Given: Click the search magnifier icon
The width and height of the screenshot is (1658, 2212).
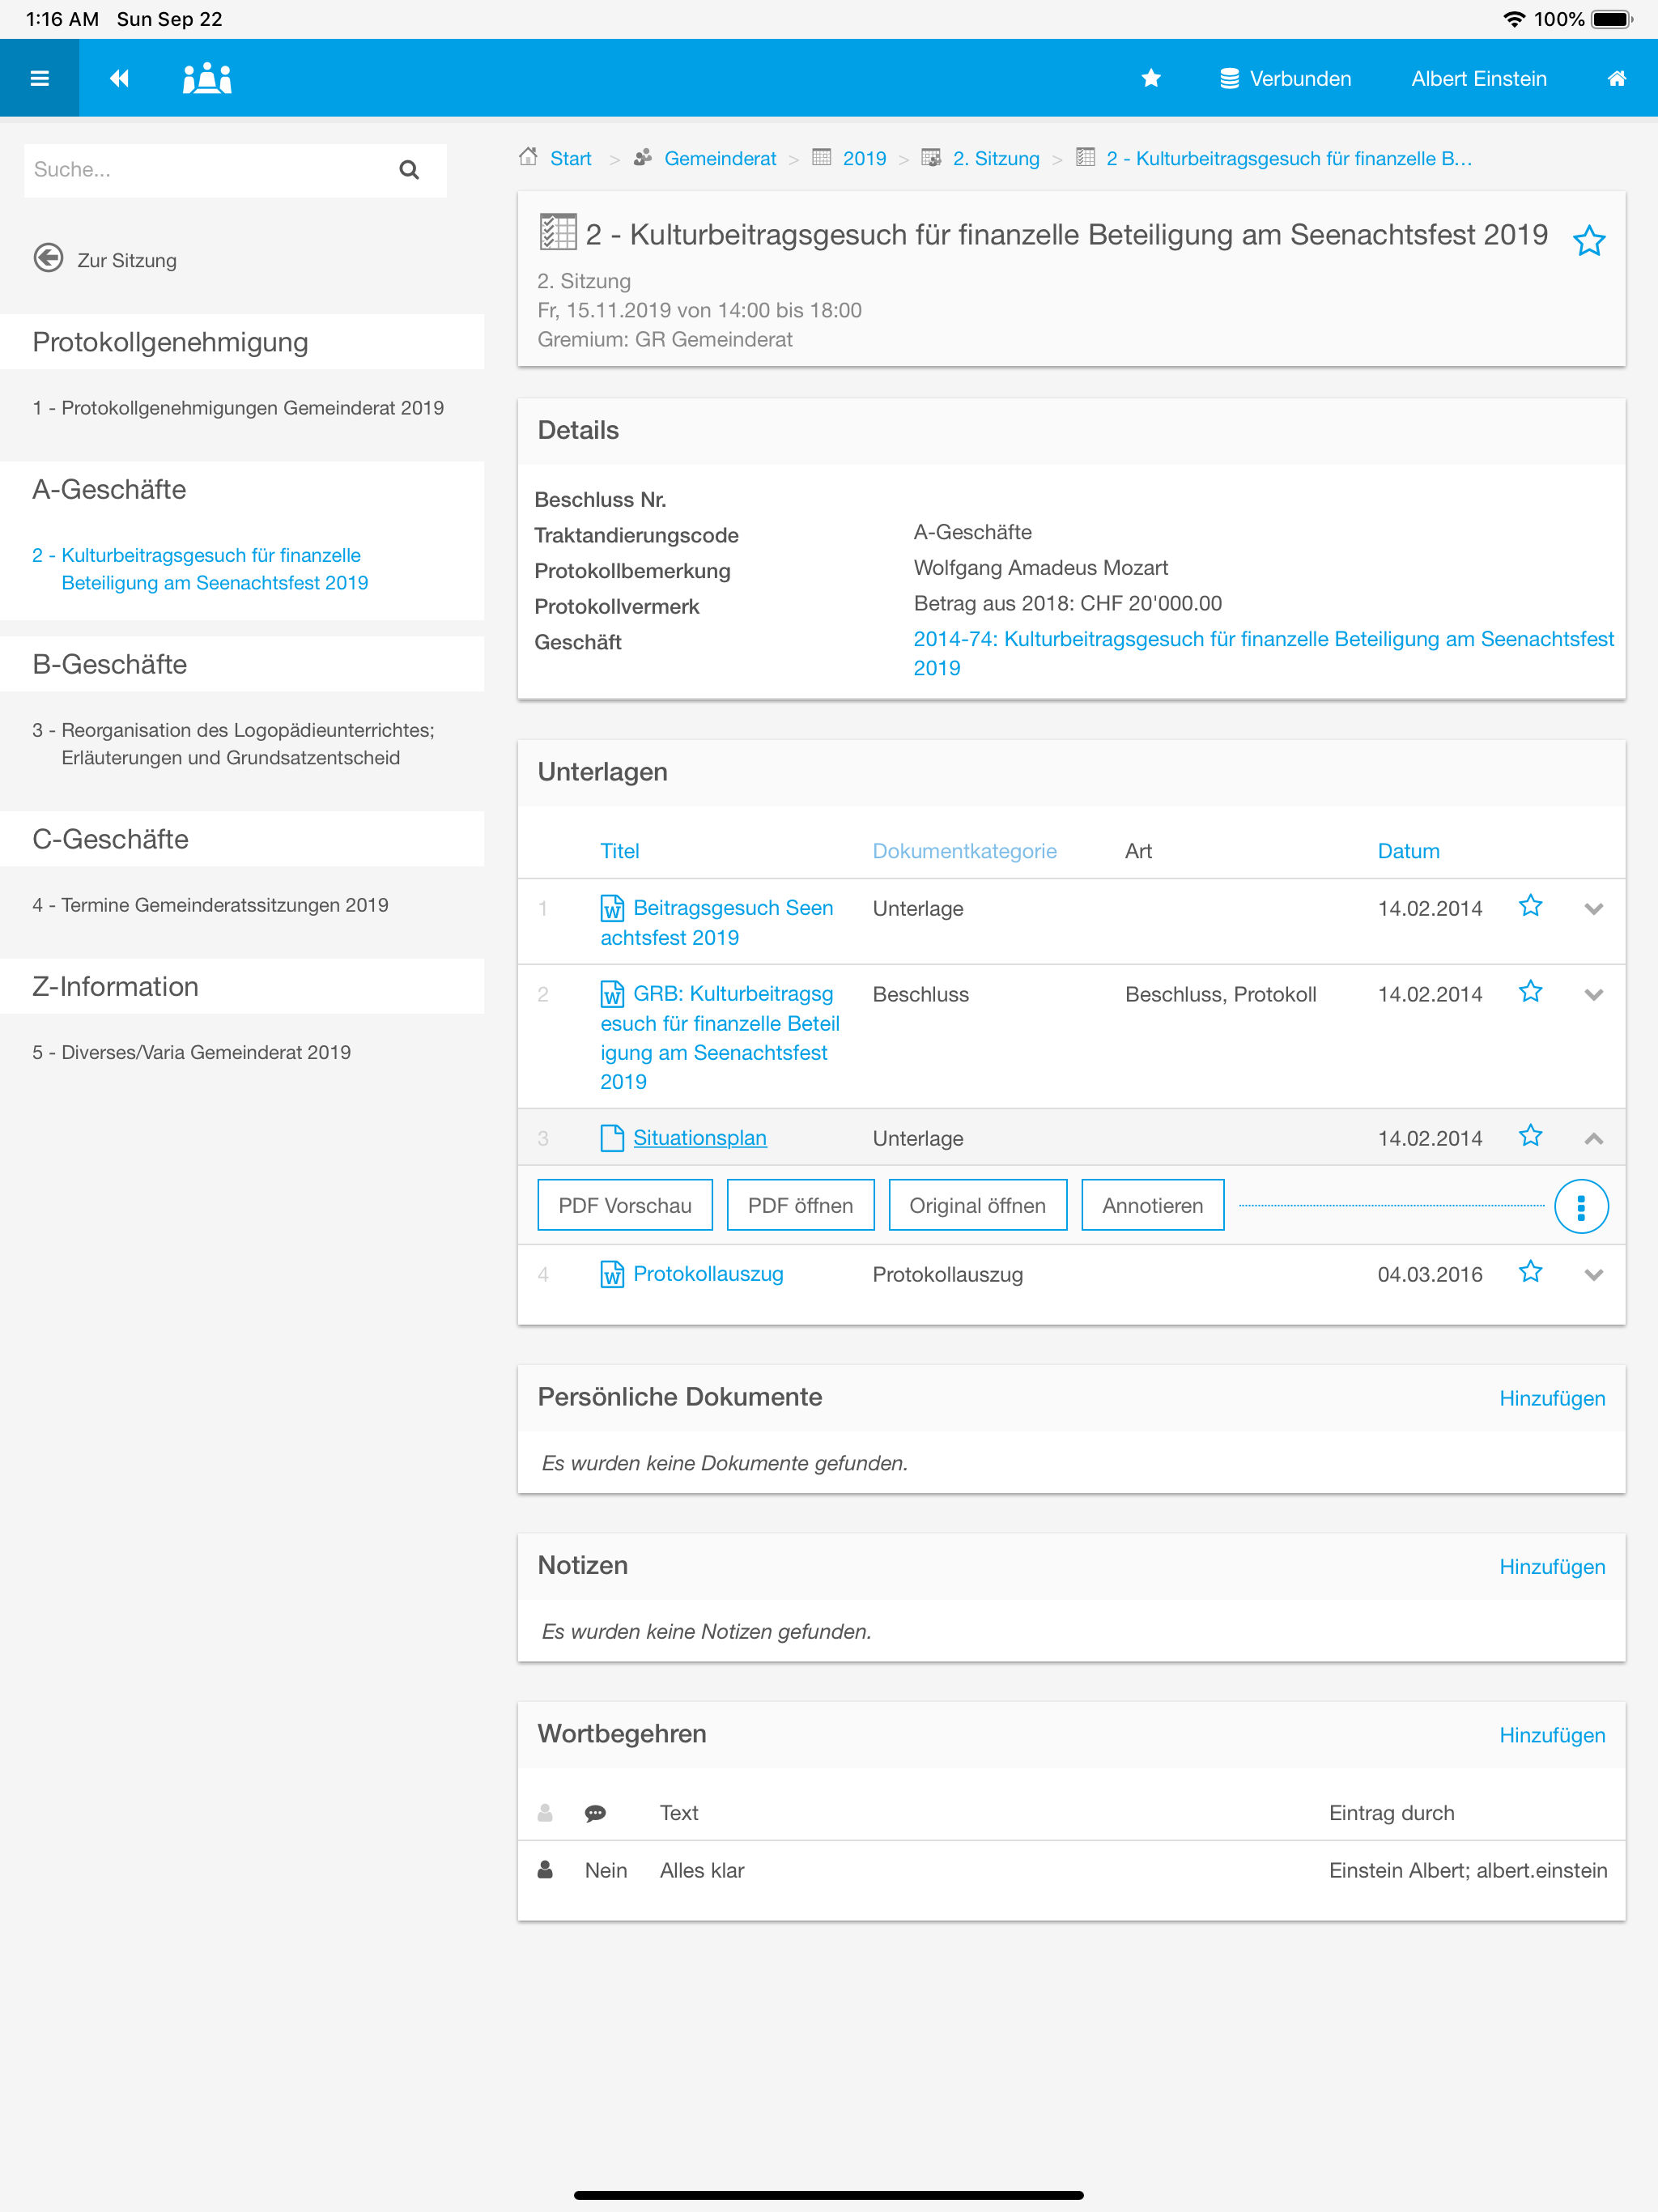Looking at the screenshot, I should [x=408, y=170].
